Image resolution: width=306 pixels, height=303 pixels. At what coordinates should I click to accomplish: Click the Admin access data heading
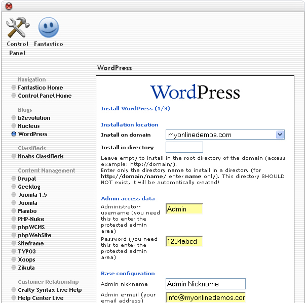point(128,199)
